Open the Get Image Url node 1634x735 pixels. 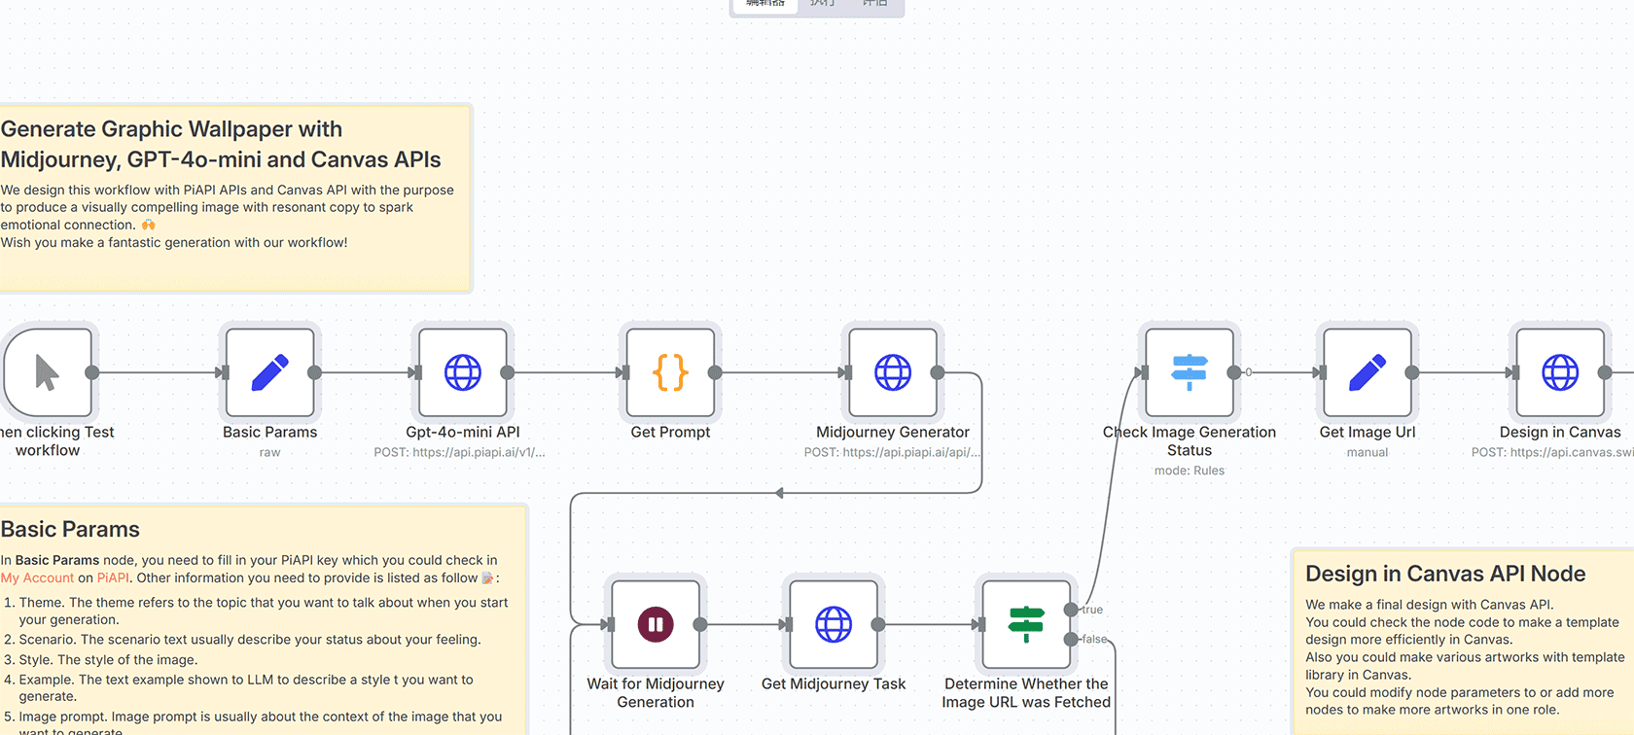pyautogui.click(x=1367, y=372)
